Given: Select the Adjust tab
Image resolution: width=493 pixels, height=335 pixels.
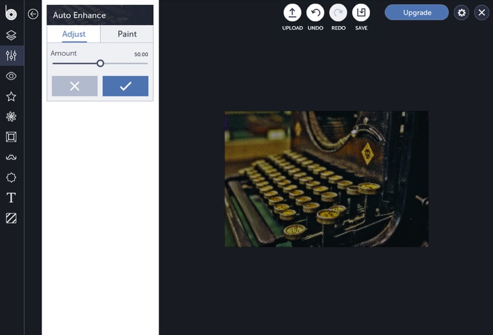Looking at the screenshot, I should pos(74,34).
